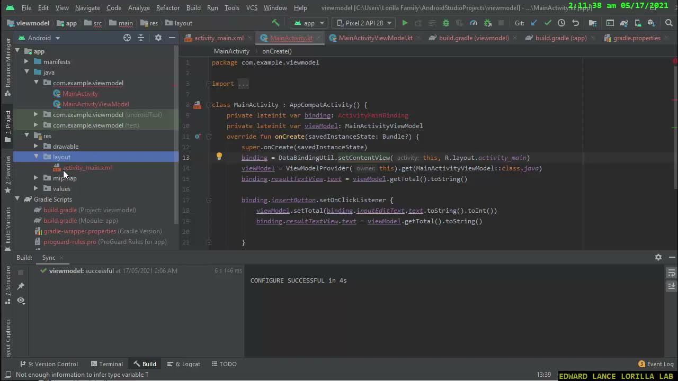
Task: Click the Git Commit checkmark icon
Action: [548, 23]
